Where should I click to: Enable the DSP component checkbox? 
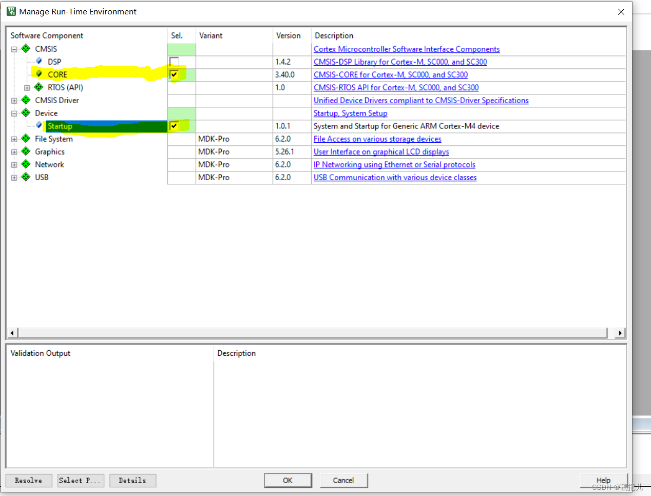pos(174,62)
